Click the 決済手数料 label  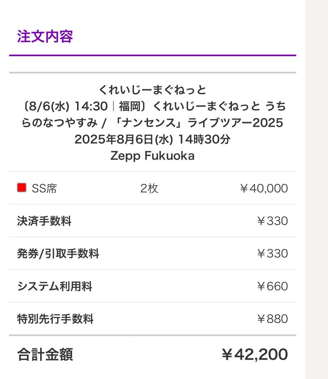pos(44,221)
